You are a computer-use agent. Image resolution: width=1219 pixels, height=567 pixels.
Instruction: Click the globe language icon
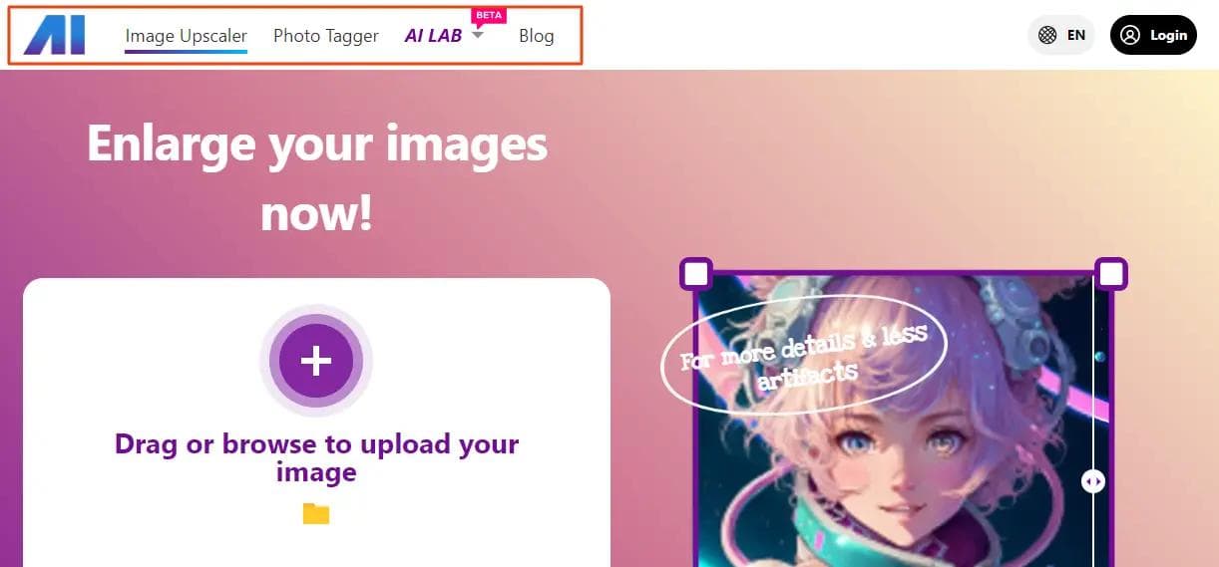[x=1047, y=35]
